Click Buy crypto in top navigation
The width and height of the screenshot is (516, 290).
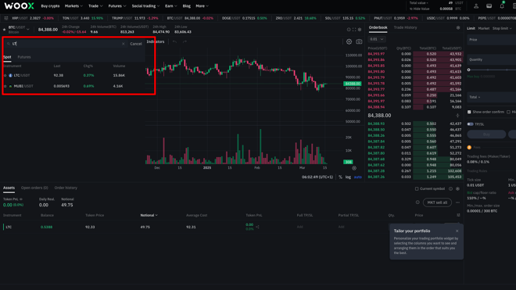pos(50,6)
